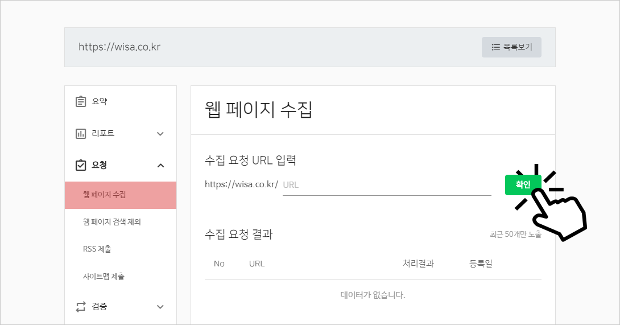Image resolution: width=620 pixels, height=325 pixels.
Task: Click the list icon on 목록보기
Action: pos(495,47)
